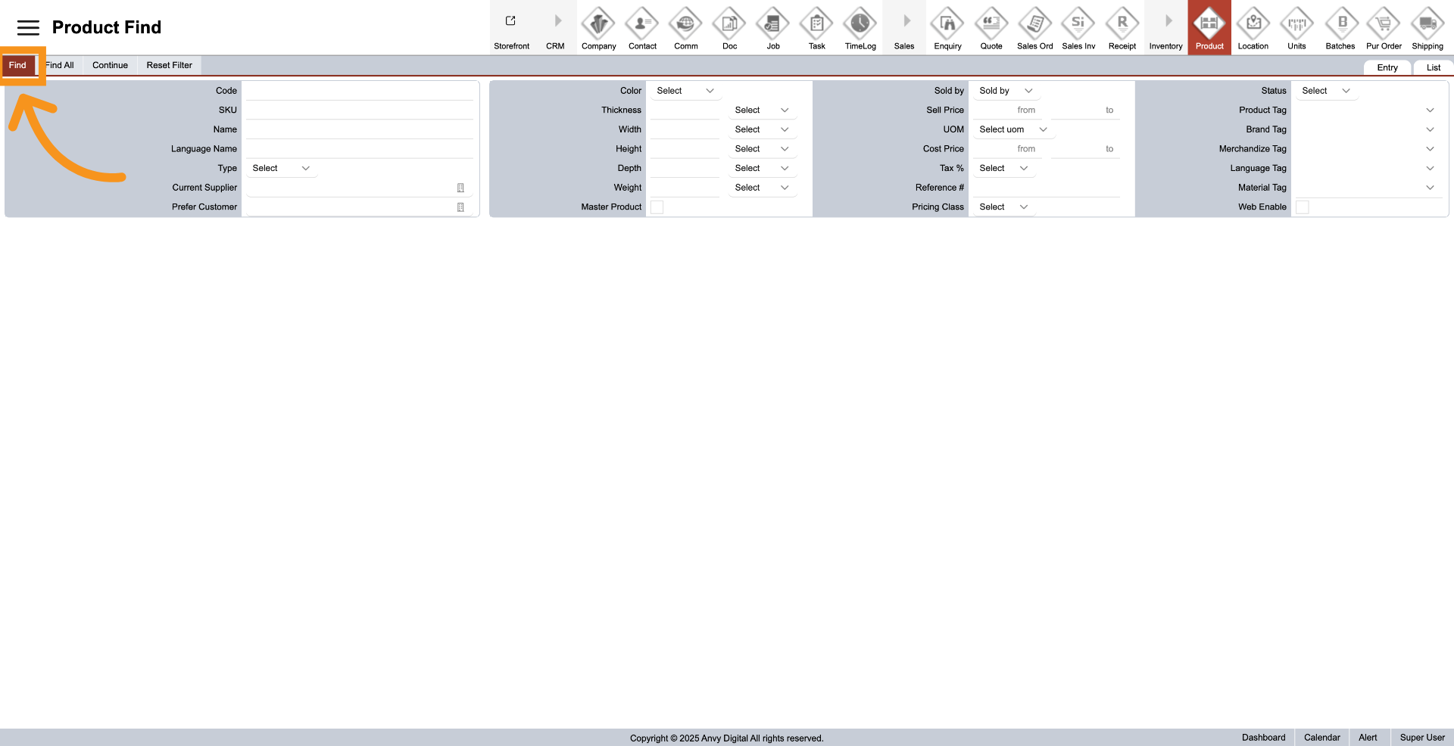Expand the Select uom dropdown

(x=1012, y=129)
